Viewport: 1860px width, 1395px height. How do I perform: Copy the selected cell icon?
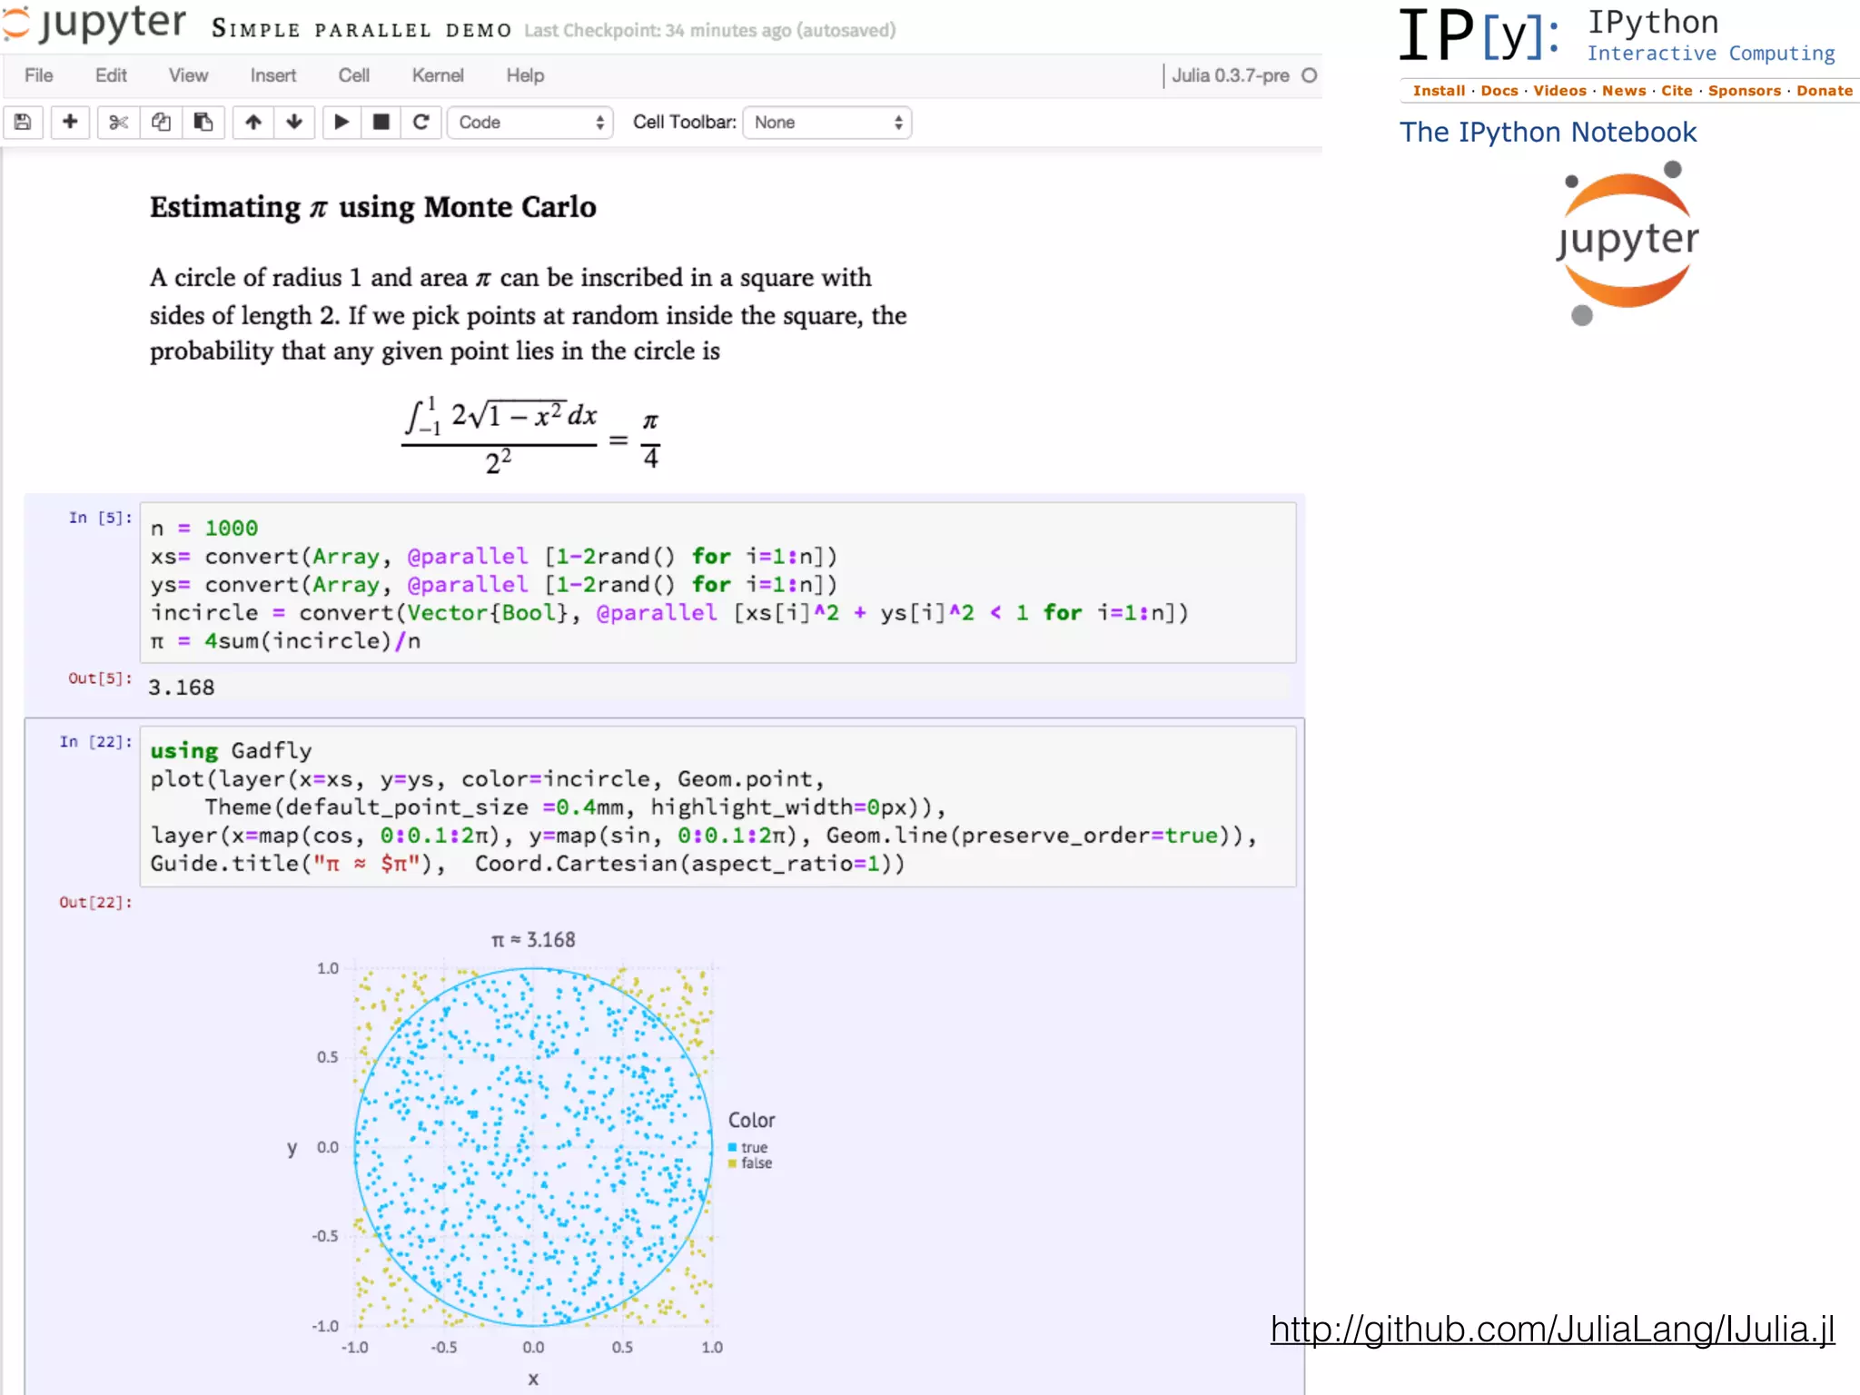(x=161, y=123)
